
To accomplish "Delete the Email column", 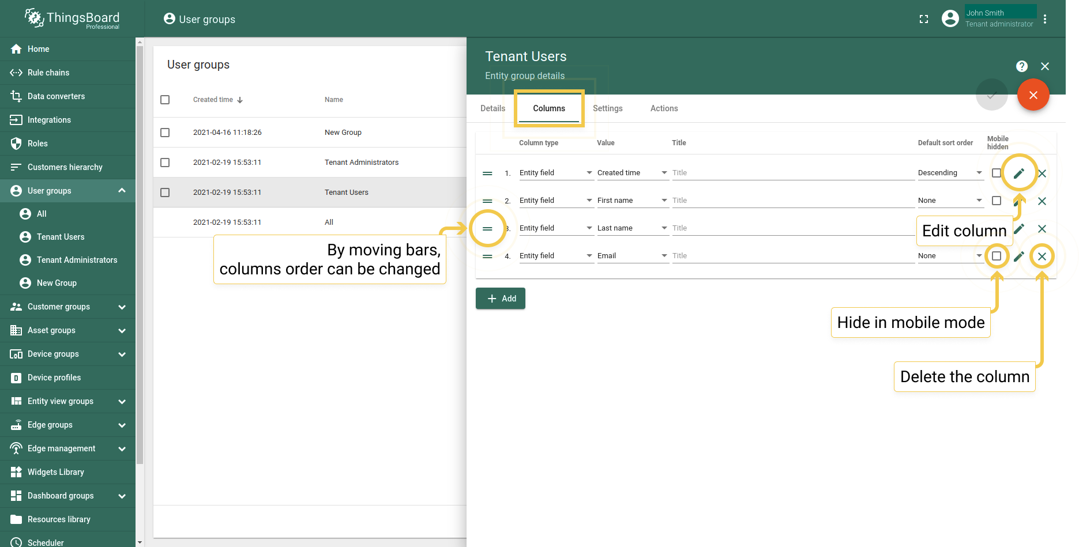I will click(1042, 256).
